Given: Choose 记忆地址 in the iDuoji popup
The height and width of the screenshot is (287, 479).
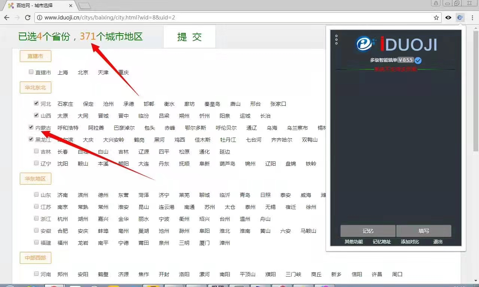Looking at the screenshot, I should coord(382,242).
